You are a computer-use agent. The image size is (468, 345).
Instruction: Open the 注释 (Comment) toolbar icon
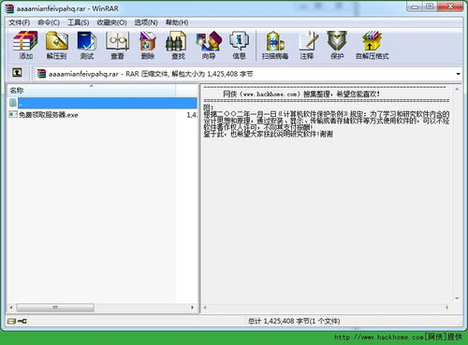[307, 45]
